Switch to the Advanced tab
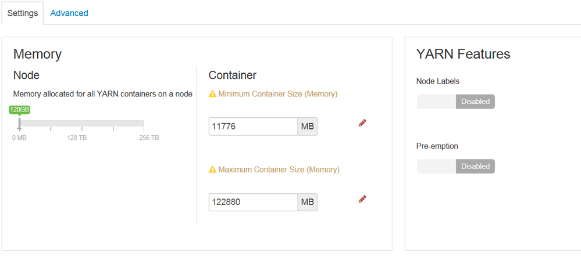 coord(69,13)
